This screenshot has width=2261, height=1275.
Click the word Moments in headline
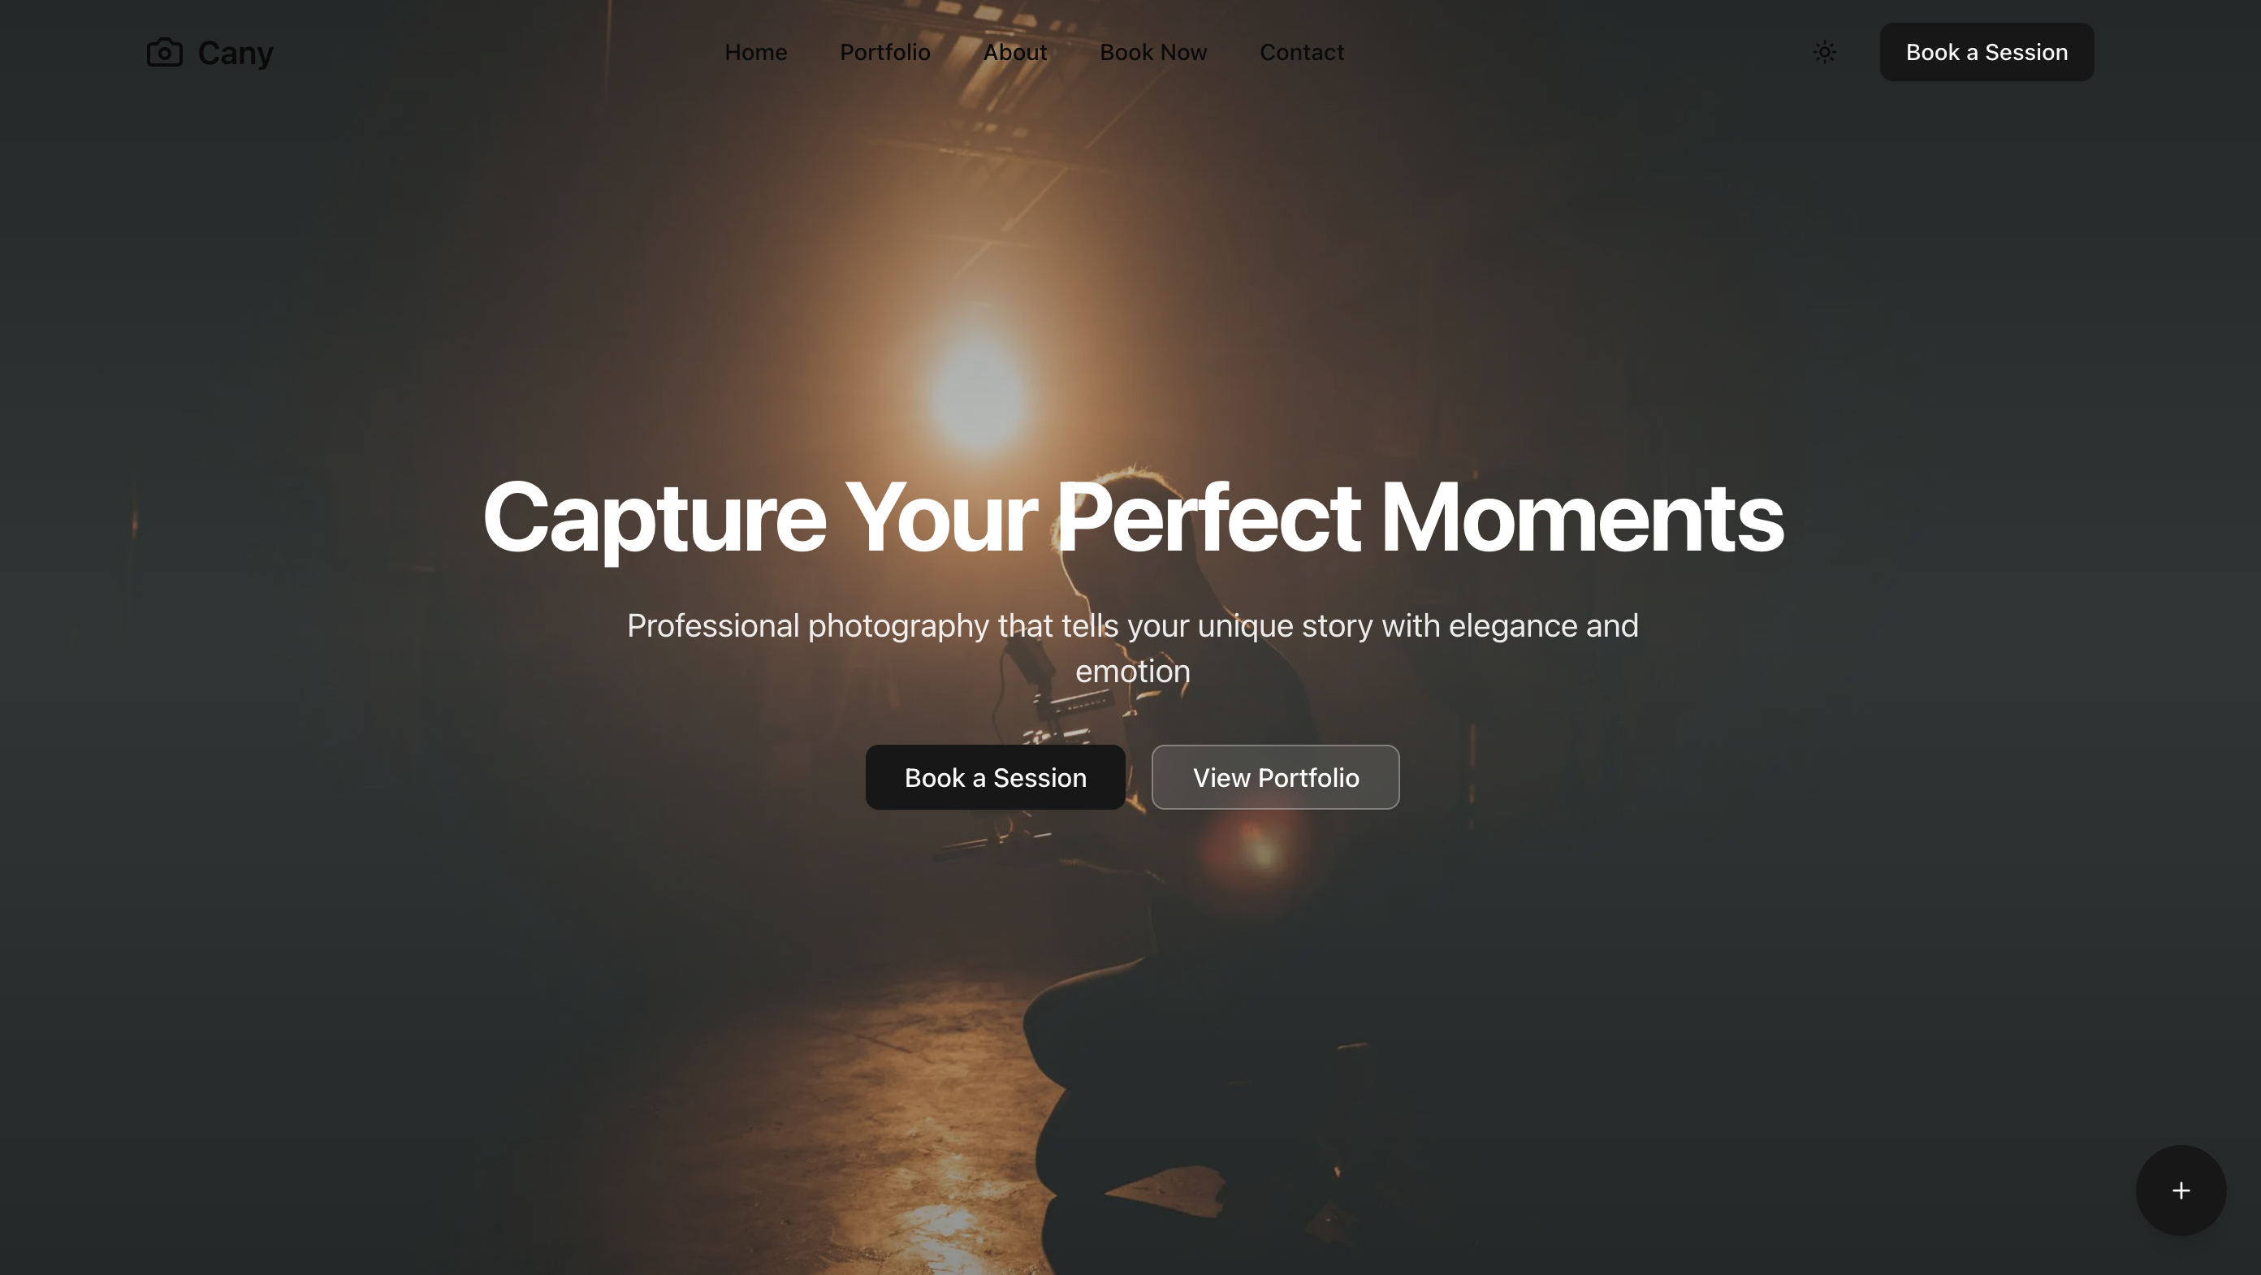1582,518
